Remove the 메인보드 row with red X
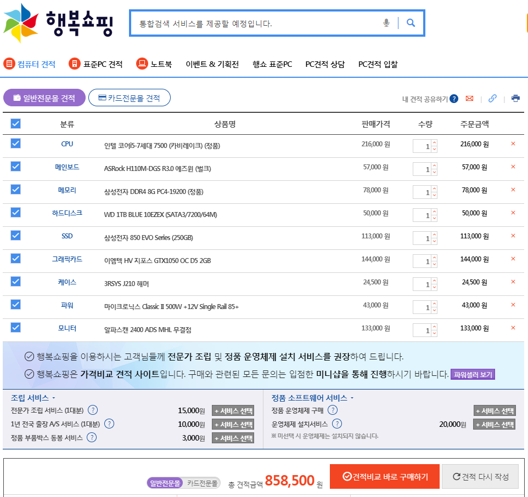 point(513,167)
